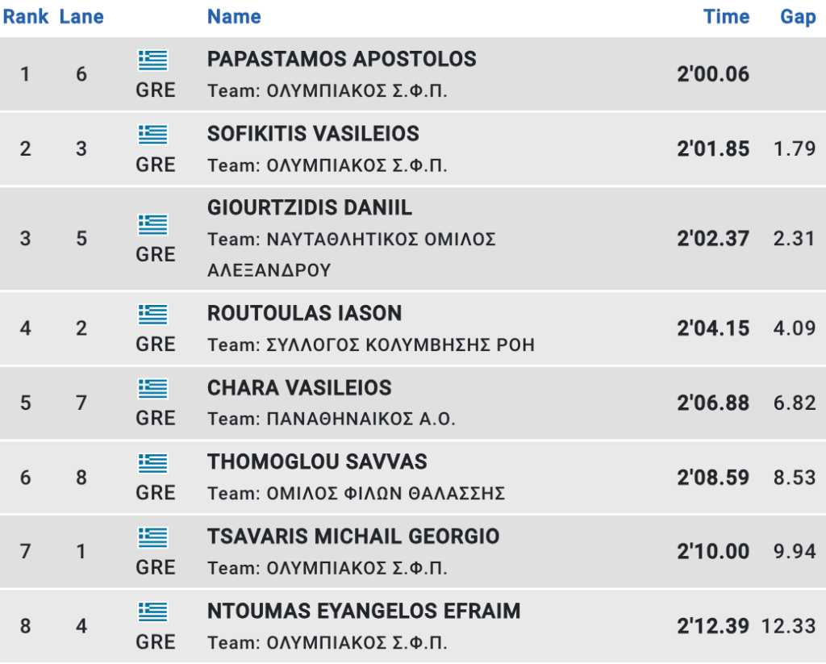Screen dimensions: 826x664
Task: Sort results by the Rank column header
Action: pos(25,16)
